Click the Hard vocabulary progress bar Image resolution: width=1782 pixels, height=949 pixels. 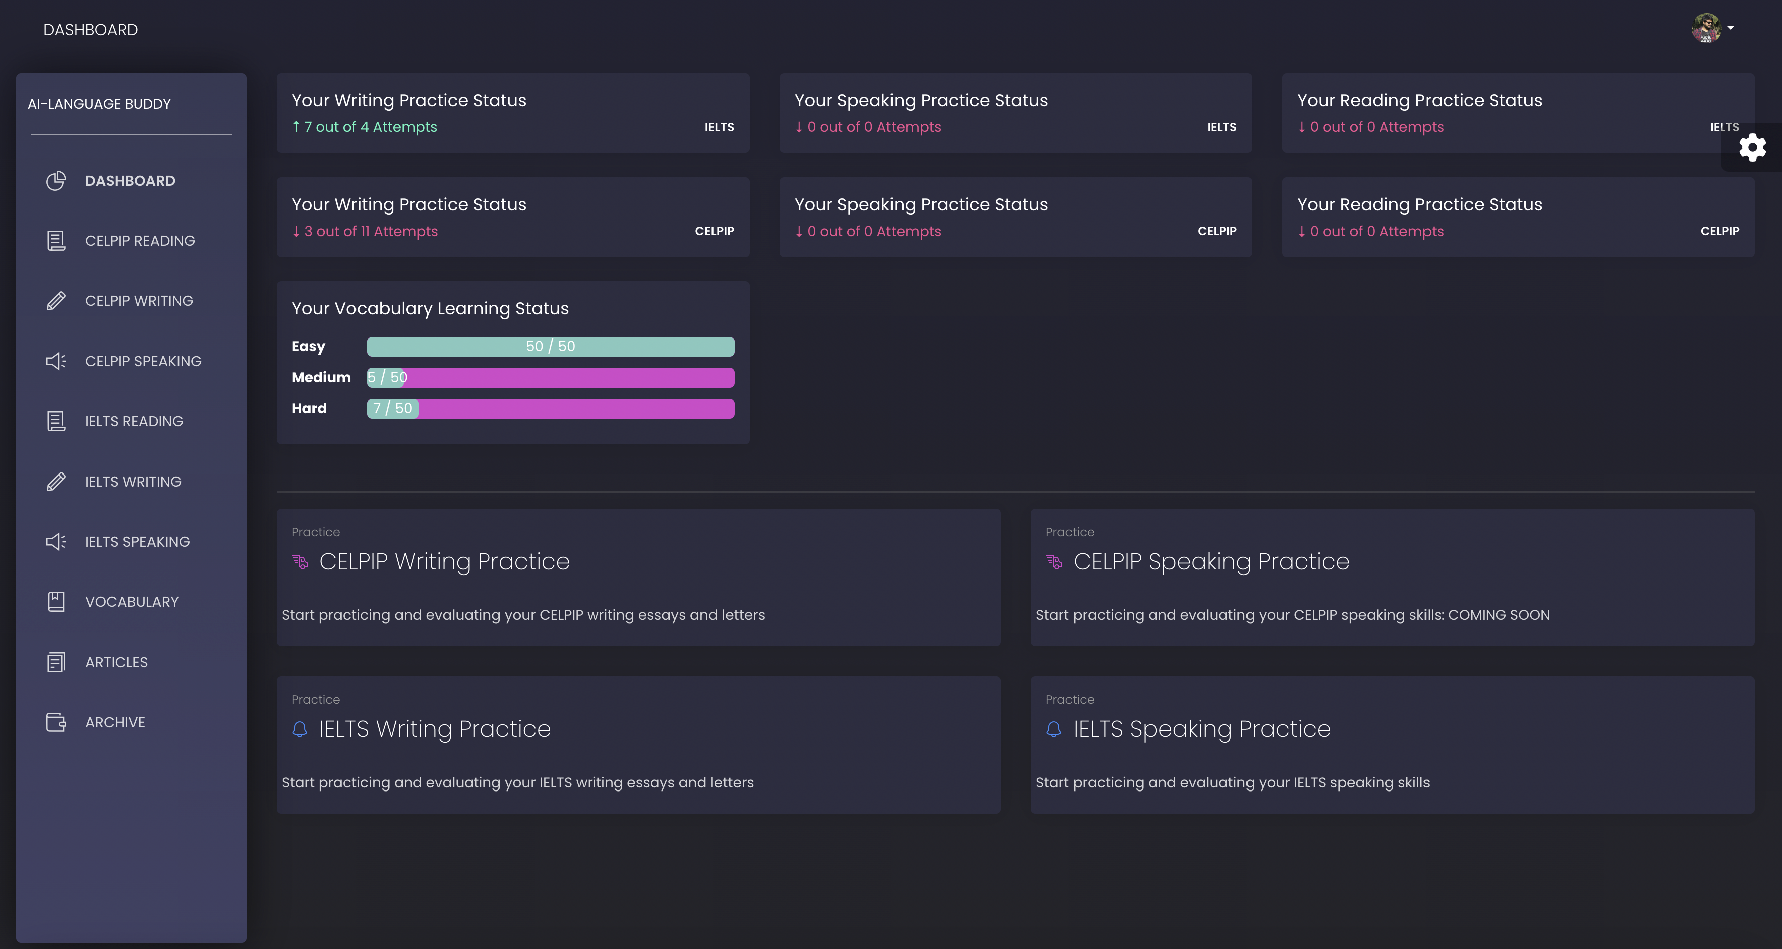[551, 408]
